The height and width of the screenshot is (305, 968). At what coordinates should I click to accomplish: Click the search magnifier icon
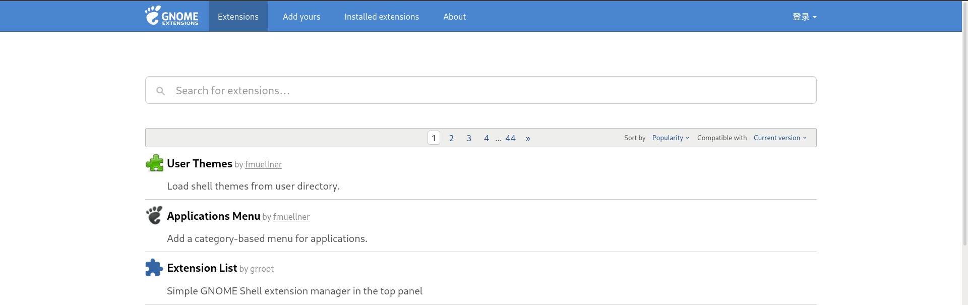pyautogui.click(x=160, y=91)
